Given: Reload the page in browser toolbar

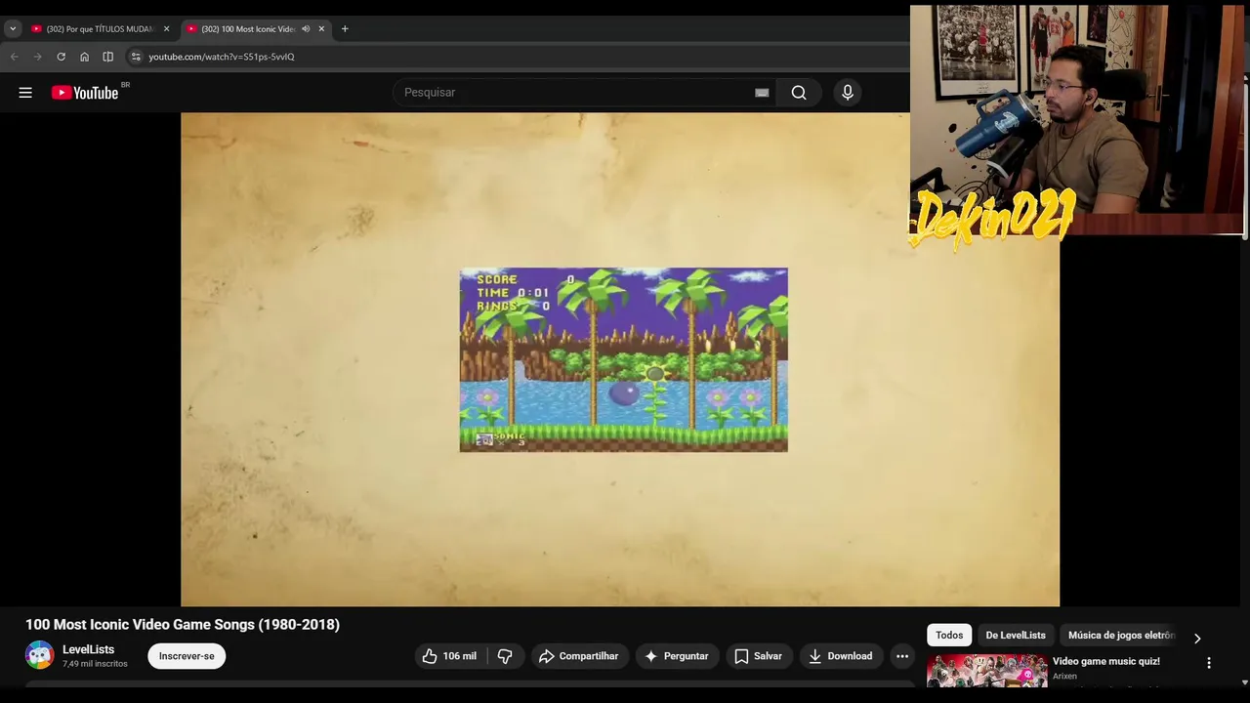Looking at the screenshot, I should pos(61,57).
